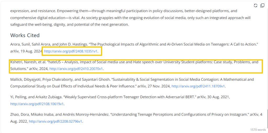Click the 1570 words counter

(258, 129)
